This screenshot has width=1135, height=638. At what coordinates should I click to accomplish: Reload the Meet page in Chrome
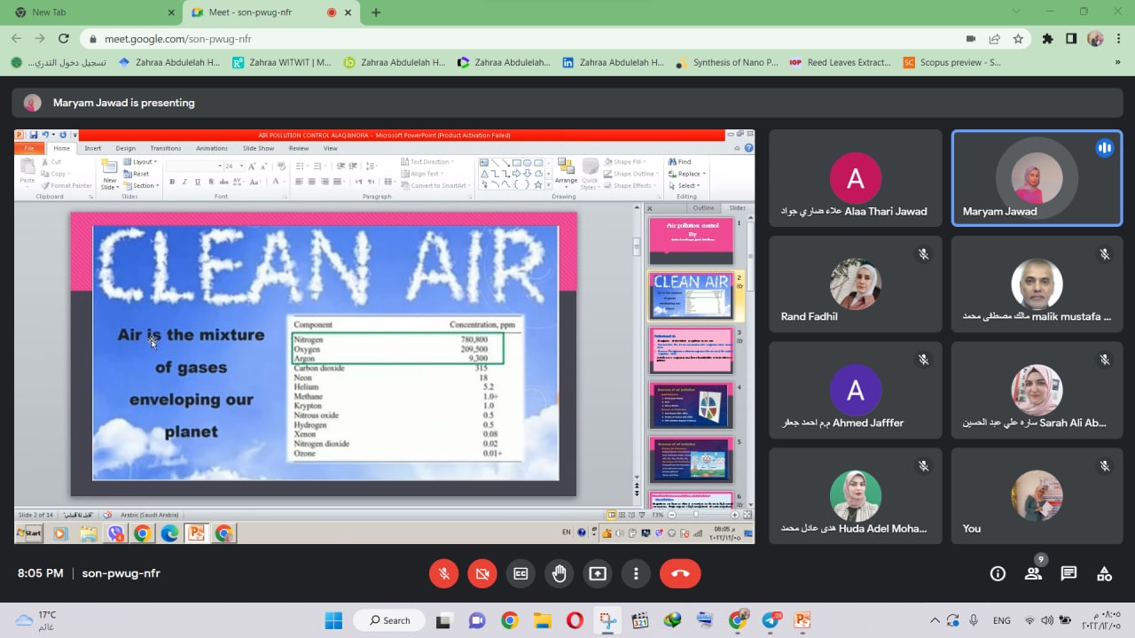click(x=63, y=38)
